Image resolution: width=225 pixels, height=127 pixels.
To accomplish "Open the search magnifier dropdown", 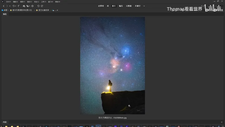I will pos(203,6).
